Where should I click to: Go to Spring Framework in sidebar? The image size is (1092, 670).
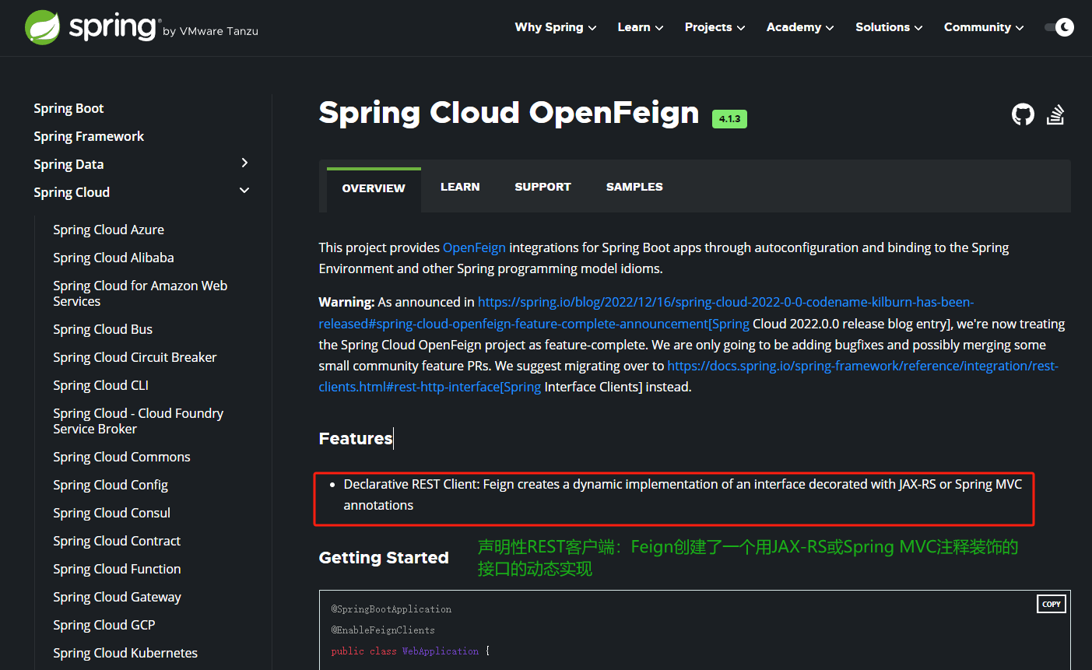tap(89, 136)
